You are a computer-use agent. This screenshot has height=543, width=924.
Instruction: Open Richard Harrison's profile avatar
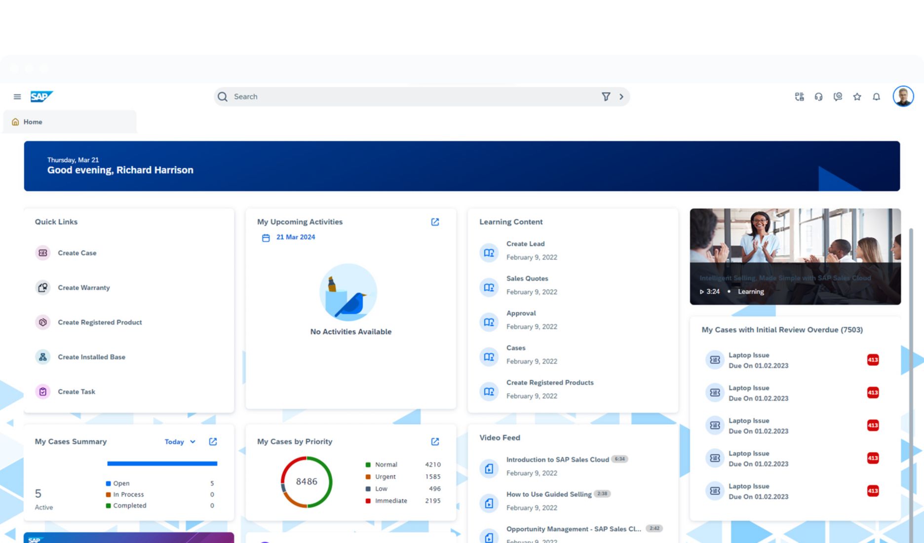903,96
